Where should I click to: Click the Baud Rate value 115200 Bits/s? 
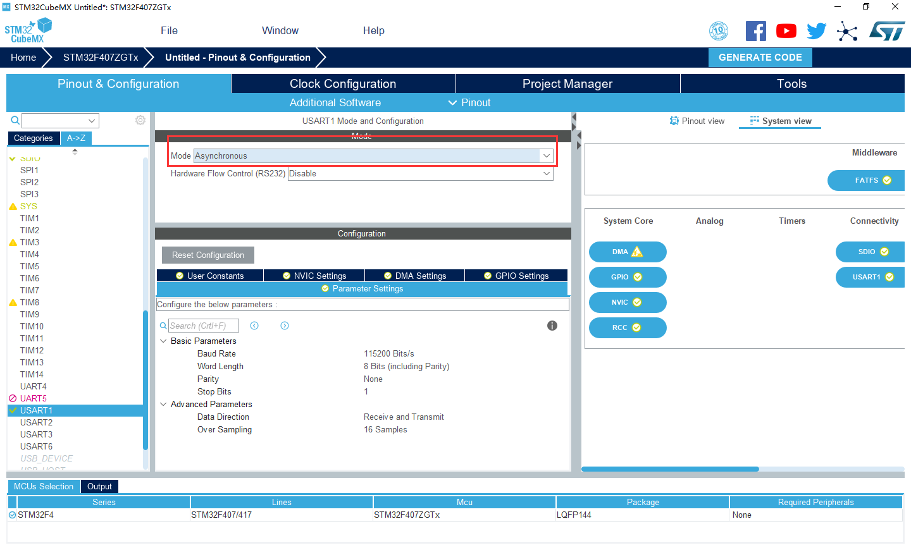point(389,353)
